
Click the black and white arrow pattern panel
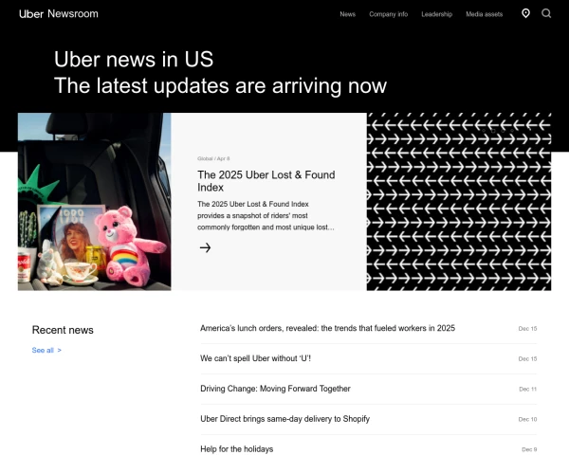tap(459, 202)
